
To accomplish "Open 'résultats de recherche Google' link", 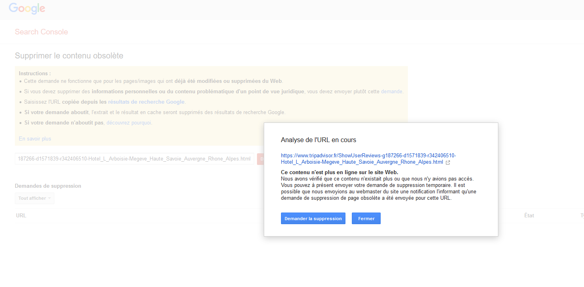I will click(x=146, y=102).
